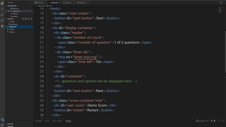The height and width of the screenshot is (127, 226).
Task: Click the "10s" text on line 25
Action: [99, 62]
